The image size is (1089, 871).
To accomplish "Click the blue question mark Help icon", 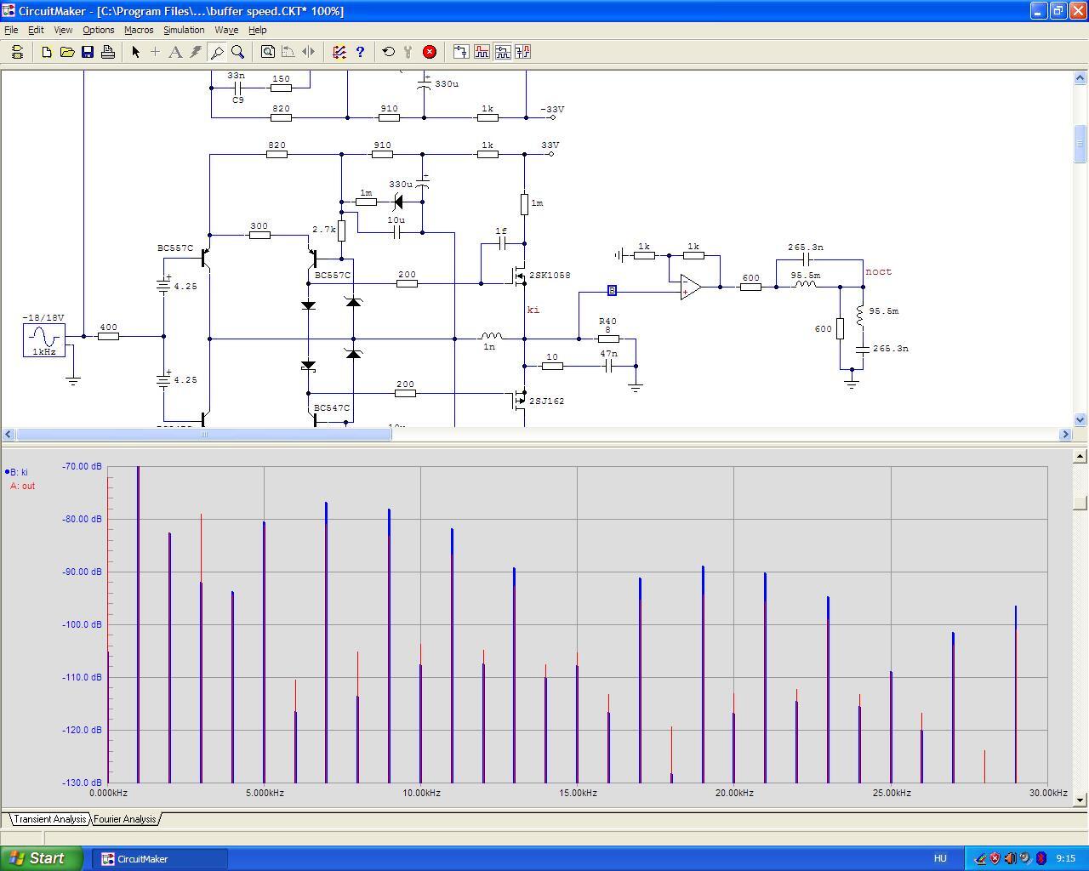I will pyautogui.click(x=360, y=52).
